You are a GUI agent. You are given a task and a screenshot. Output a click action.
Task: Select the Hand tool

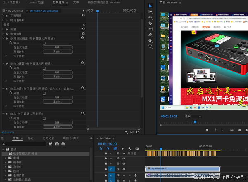pyautogui.click(x=150, y=40)
